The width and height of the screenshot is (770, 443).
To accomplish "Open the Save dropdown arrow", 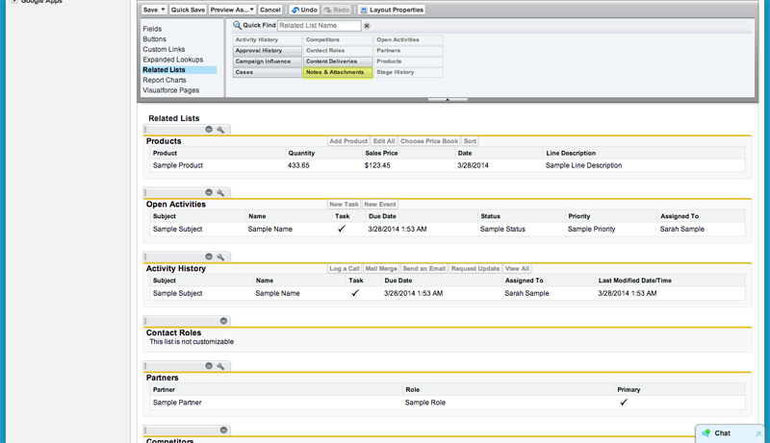I will coord(163,10).
